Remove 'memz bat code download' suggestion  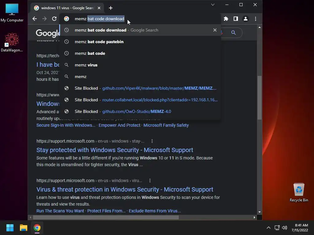(215, 30)
